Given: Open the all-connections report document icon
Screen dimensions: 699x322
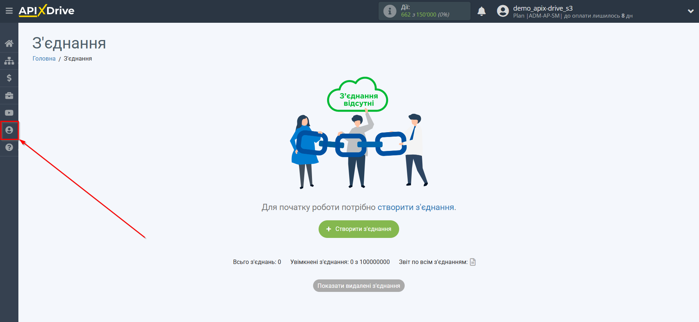Looking at the screenshot, I should pos(473,262).
